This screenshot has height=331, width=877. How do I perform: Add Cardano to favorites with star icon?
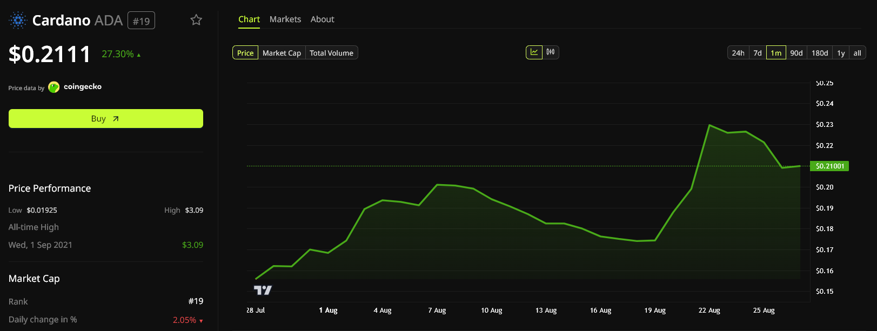click(196, 20)
